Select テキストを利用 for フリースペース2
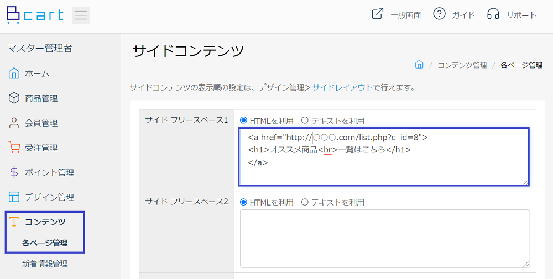 pos(305,202)
